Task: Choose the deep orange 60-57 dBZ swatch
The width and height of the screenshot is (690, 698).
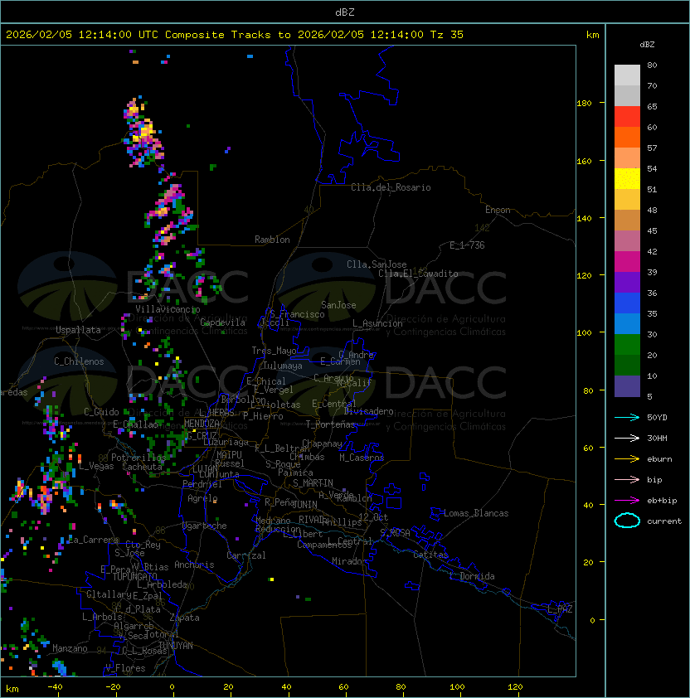Action: [x=627, y=137]
